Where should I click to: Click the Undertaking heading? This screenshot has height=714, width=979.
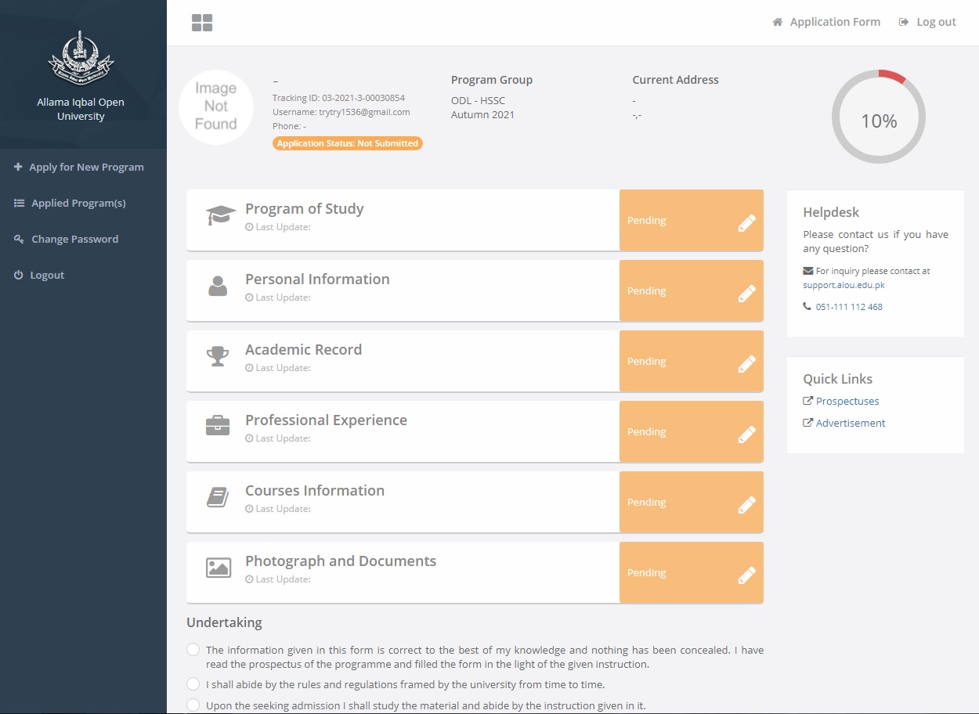(224, 623)
